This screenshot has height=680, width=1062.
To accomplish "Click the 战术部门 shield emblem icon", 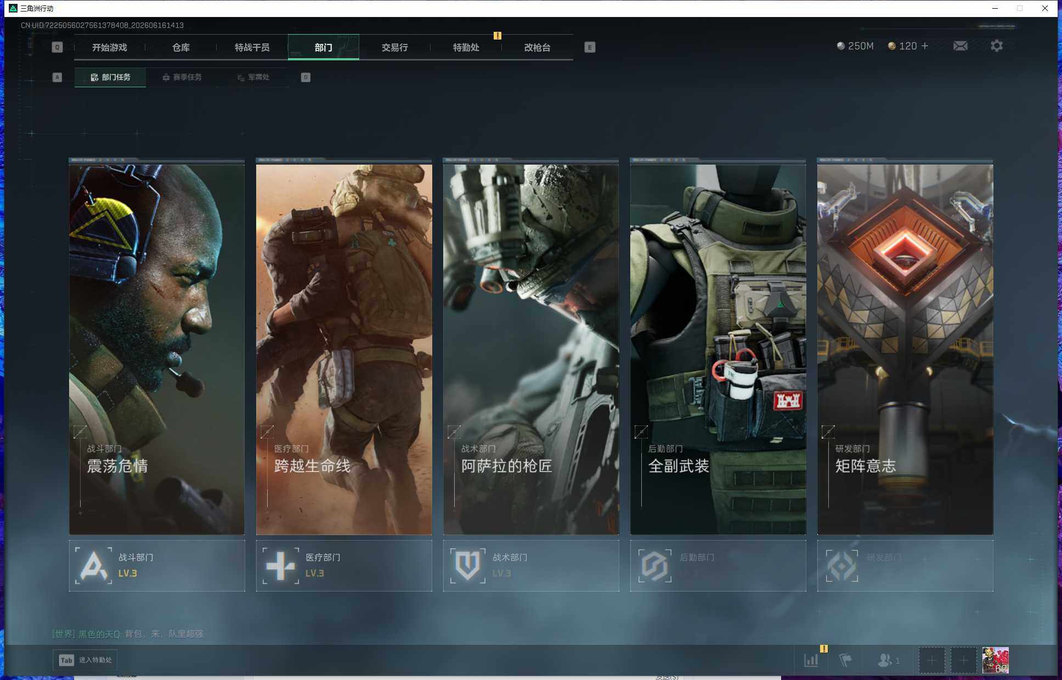I will [467, 565].
